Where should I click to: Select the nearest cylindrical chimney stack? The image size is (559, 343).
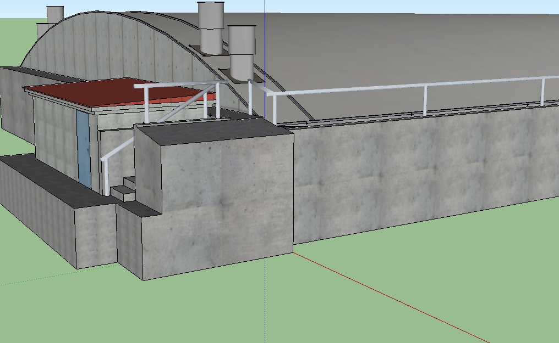pyautogui.click(x=242, y=53)
